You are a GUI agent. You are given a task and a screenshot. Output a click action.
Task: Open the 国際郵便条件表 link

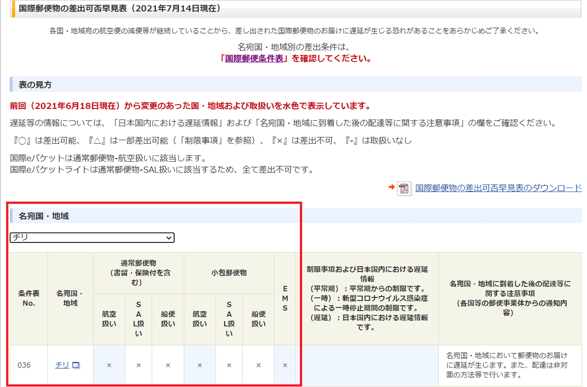255,58
